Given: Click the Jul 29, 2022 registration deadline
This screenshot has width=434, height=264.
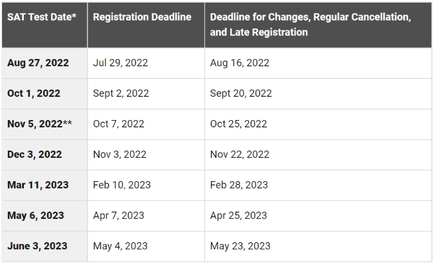Looking at the screenshot, I should [120, 63].
